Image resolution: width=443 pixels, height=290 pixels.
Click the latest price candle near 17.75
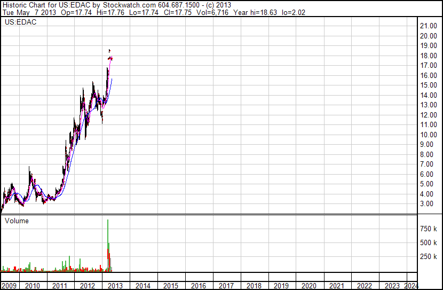tap(110, 58)
